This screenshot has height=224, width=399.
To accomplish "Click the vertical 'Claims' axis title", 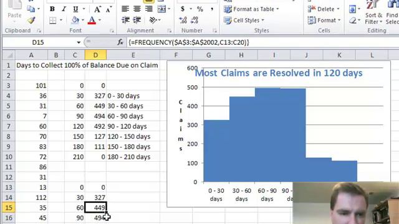I will click(181, 125).
